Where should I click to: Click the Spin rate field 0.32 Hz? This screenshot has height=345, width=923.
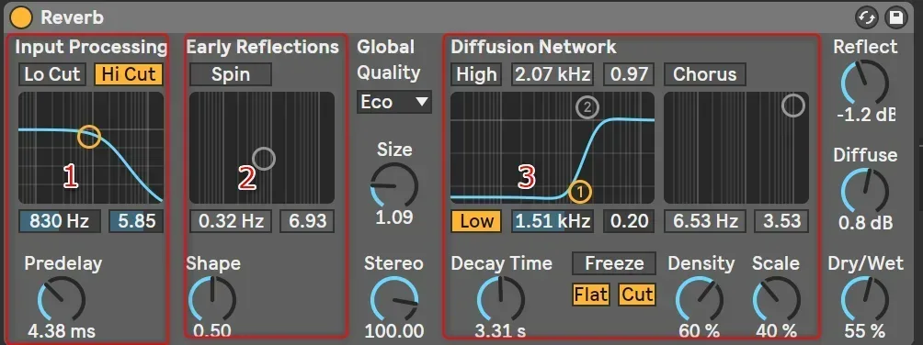pyautogui.click(x=231, y=221)
